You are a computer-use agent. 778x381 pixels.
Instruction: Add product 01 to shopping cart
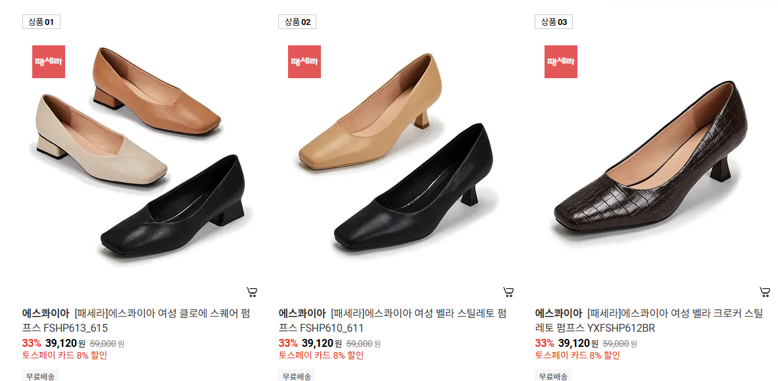point(252,292)
